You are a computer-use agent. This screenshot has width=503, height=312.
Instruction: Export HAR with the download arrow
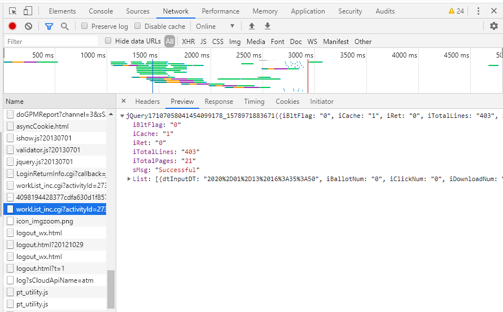[x=268, y=27]
